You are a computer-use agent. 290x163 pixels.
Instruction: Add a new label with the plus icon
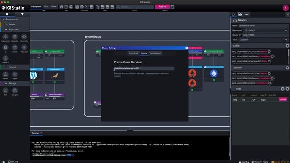pos(287,46)
